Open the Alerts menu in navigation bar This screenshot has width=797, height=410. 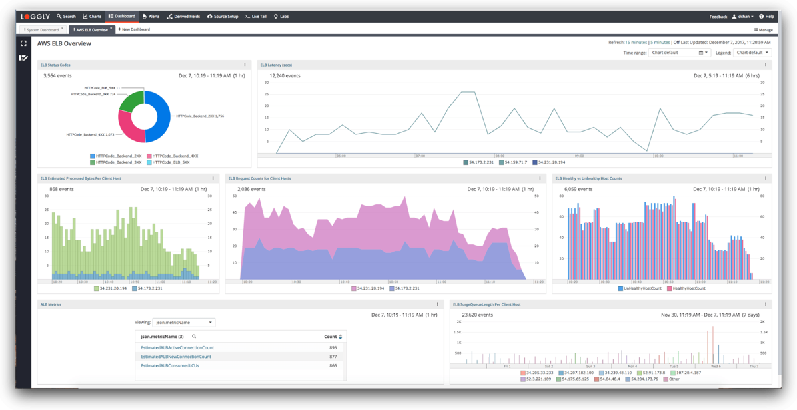151,16
